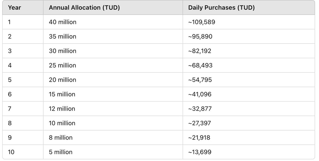Image resolution: width=319 pixels, height=161 pixels.
Task: Click the 12 million allocation cell
Action: click(62, 109)
